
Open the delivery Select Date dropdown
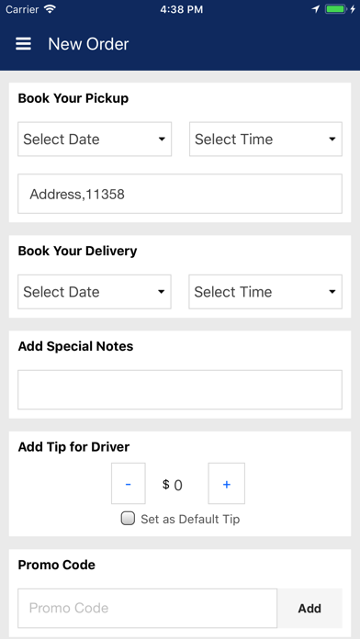(x=95, y=292)
